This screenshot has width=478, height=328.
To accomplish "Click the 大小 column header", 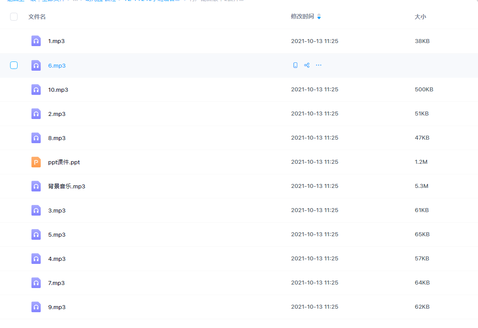I will 420,17.
